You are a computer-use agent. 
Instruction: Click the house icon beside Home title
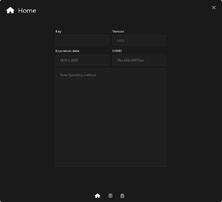[10, 11]
